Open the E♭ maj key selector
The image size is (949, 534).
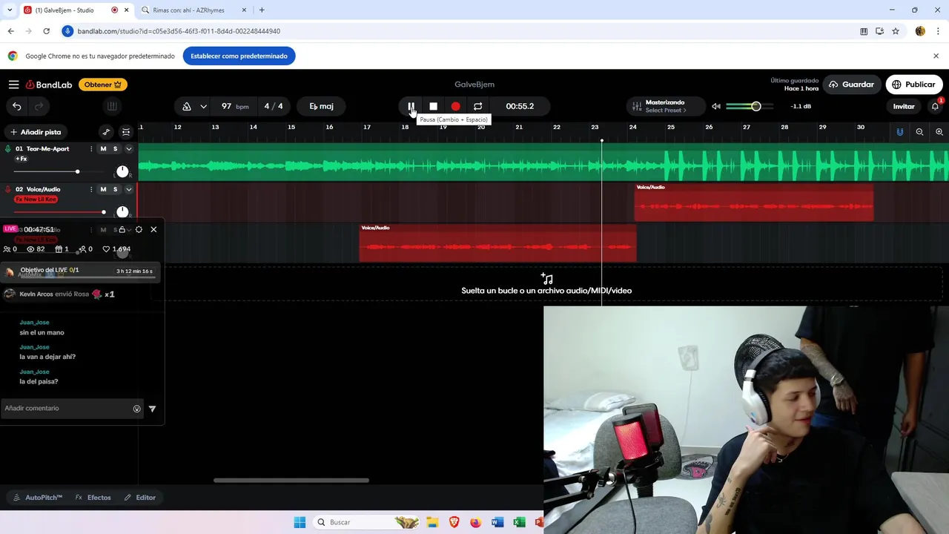coord(321,106)
